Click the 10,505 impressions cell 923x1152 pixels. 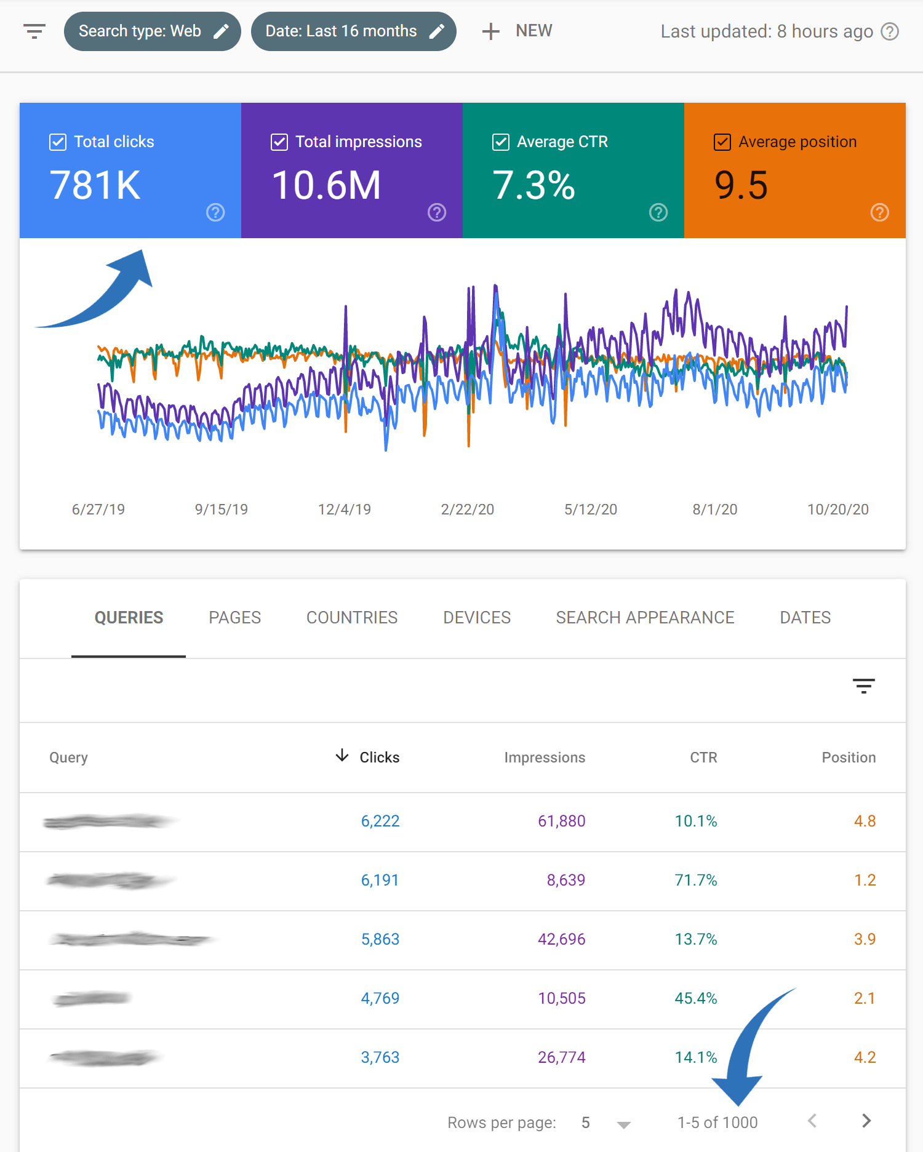pyautogui.click(x=561, y=998)
